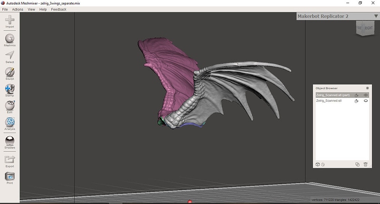Open the Feedback menu
Viewport: 380px width, 204px height.
[x=58, y=10]
